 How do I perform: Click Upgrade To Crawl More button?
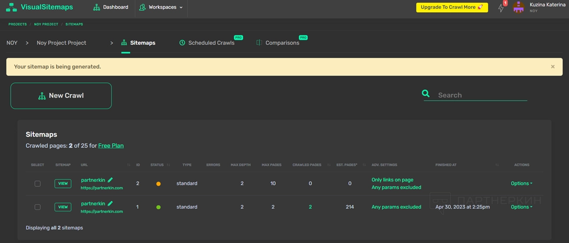(x=452, y=7)
